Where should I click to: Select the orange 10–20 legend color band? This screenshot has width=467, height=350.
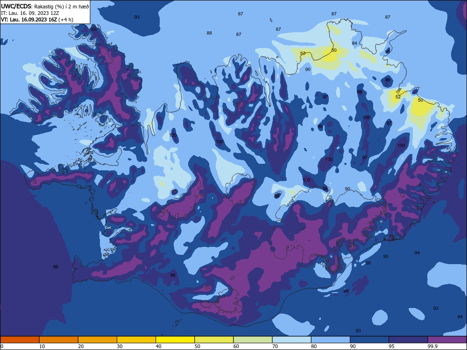[x=59, y=340]
